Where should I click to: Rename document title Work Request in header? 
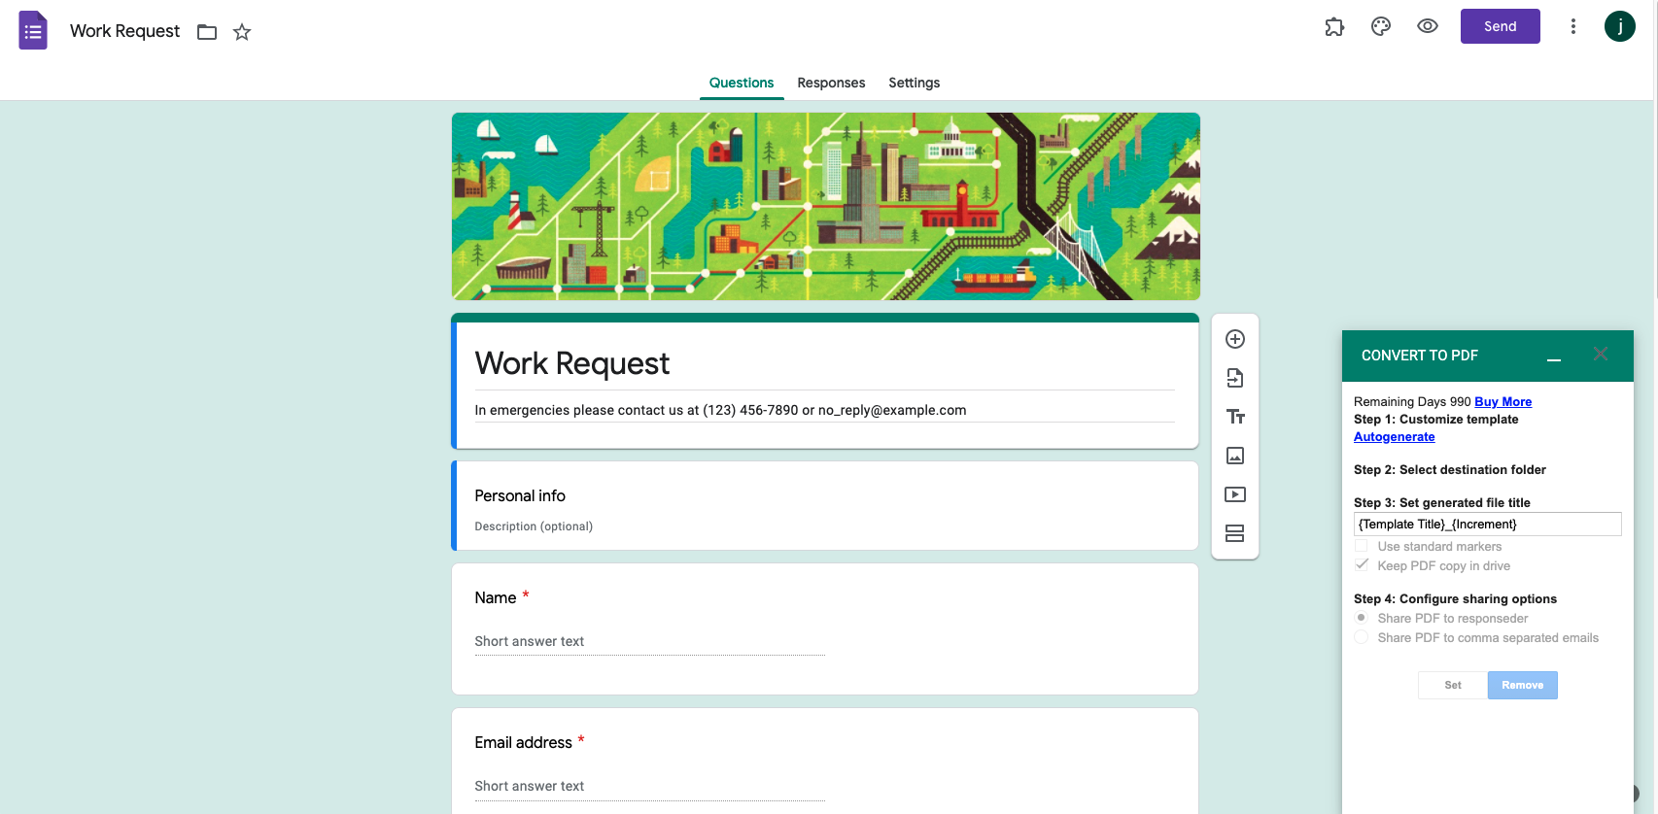click(124, 31)
